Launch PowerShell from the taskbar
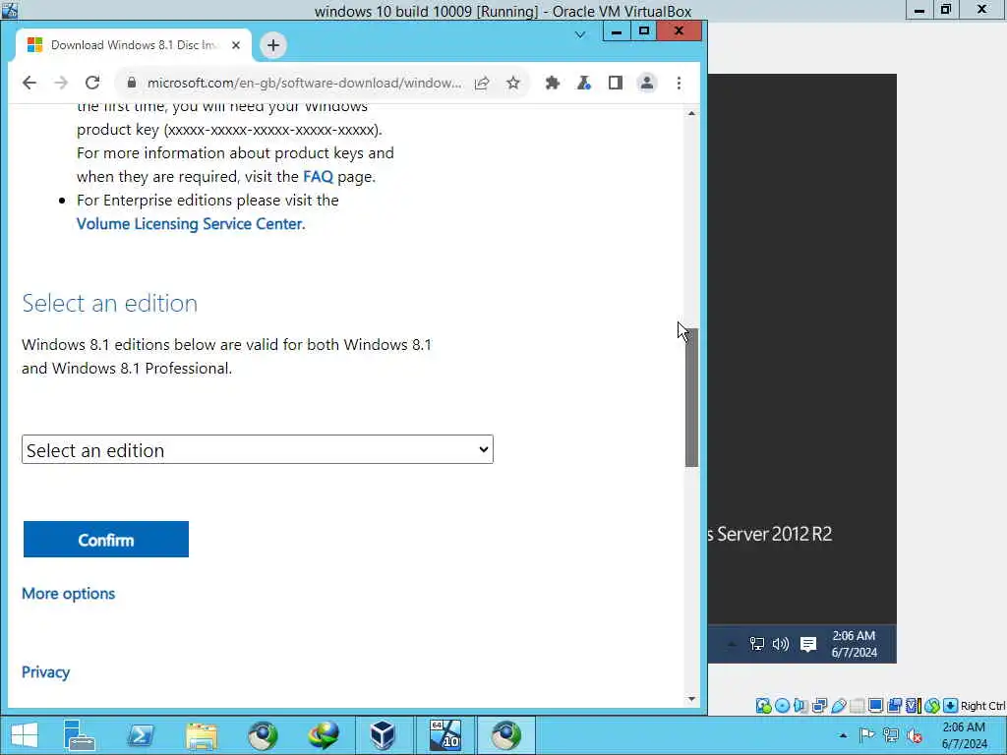 pos(141,735)
